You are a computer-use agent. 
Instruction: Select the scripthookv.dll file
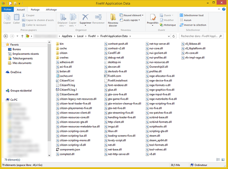156,126
